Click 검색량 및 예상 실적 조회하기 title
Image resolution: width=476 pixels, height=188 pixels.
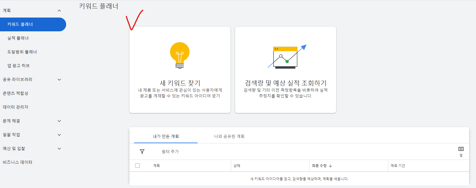tap(285, 83)
